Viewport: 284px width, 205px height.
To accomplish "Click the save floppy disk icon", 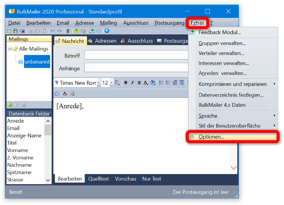I will click(x=15, y=31).
